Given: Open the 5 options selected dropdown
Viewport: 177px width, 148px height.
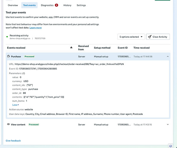Looking at the screenshot, I should [x=131, y=37].
